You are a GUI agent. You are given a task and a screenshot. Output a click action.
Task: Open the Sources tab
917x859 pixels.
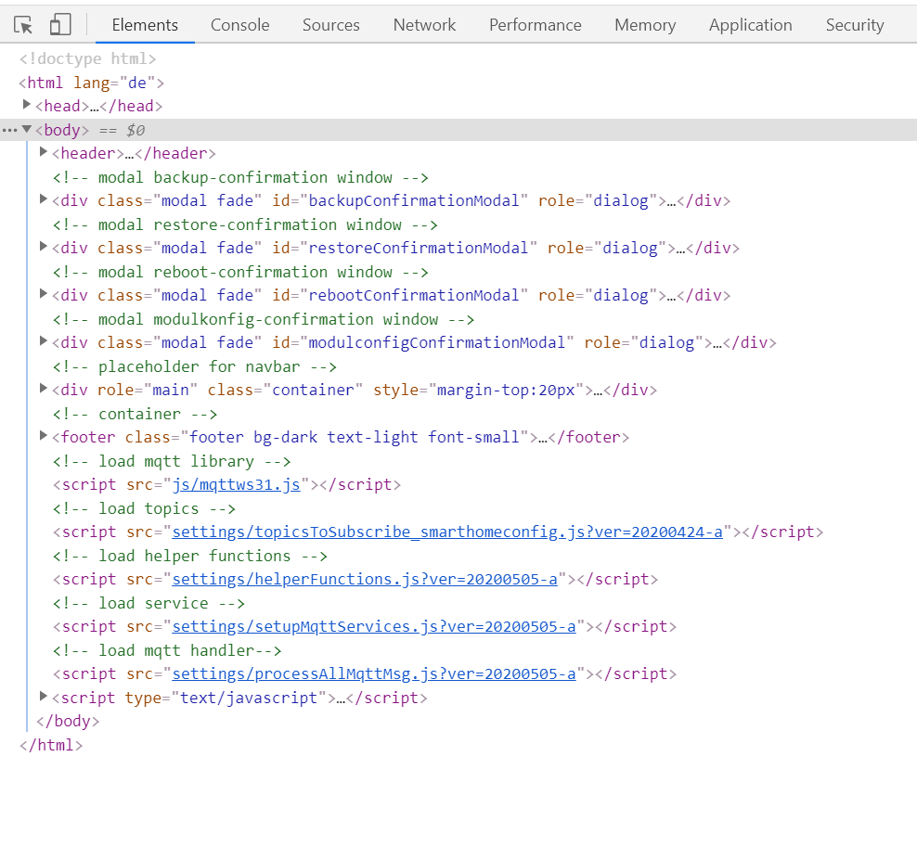click(x=331, y=25)
